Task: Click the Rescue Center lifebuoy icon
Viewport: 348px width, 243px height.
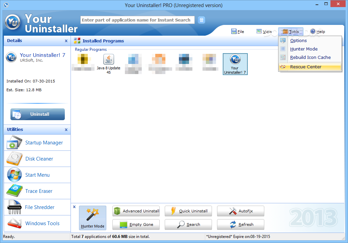Action: 283,67
